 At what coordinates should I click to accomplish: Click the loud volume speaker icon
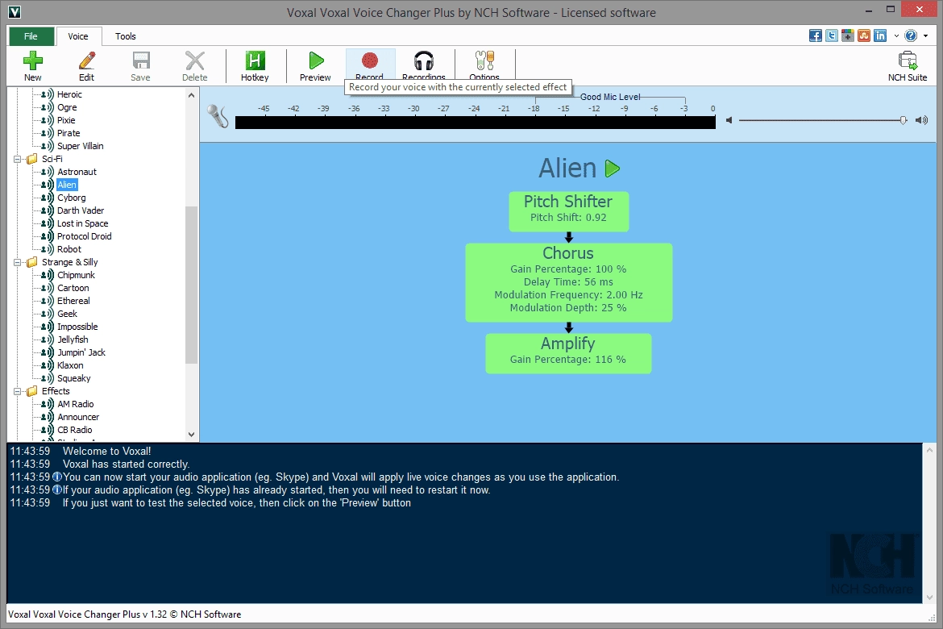click(921, 120)
